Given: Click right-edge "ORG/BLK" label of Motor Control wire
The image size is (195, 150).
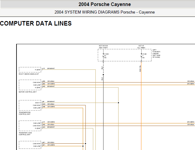Looking at the screenshot, I should (x=191, y=81).
